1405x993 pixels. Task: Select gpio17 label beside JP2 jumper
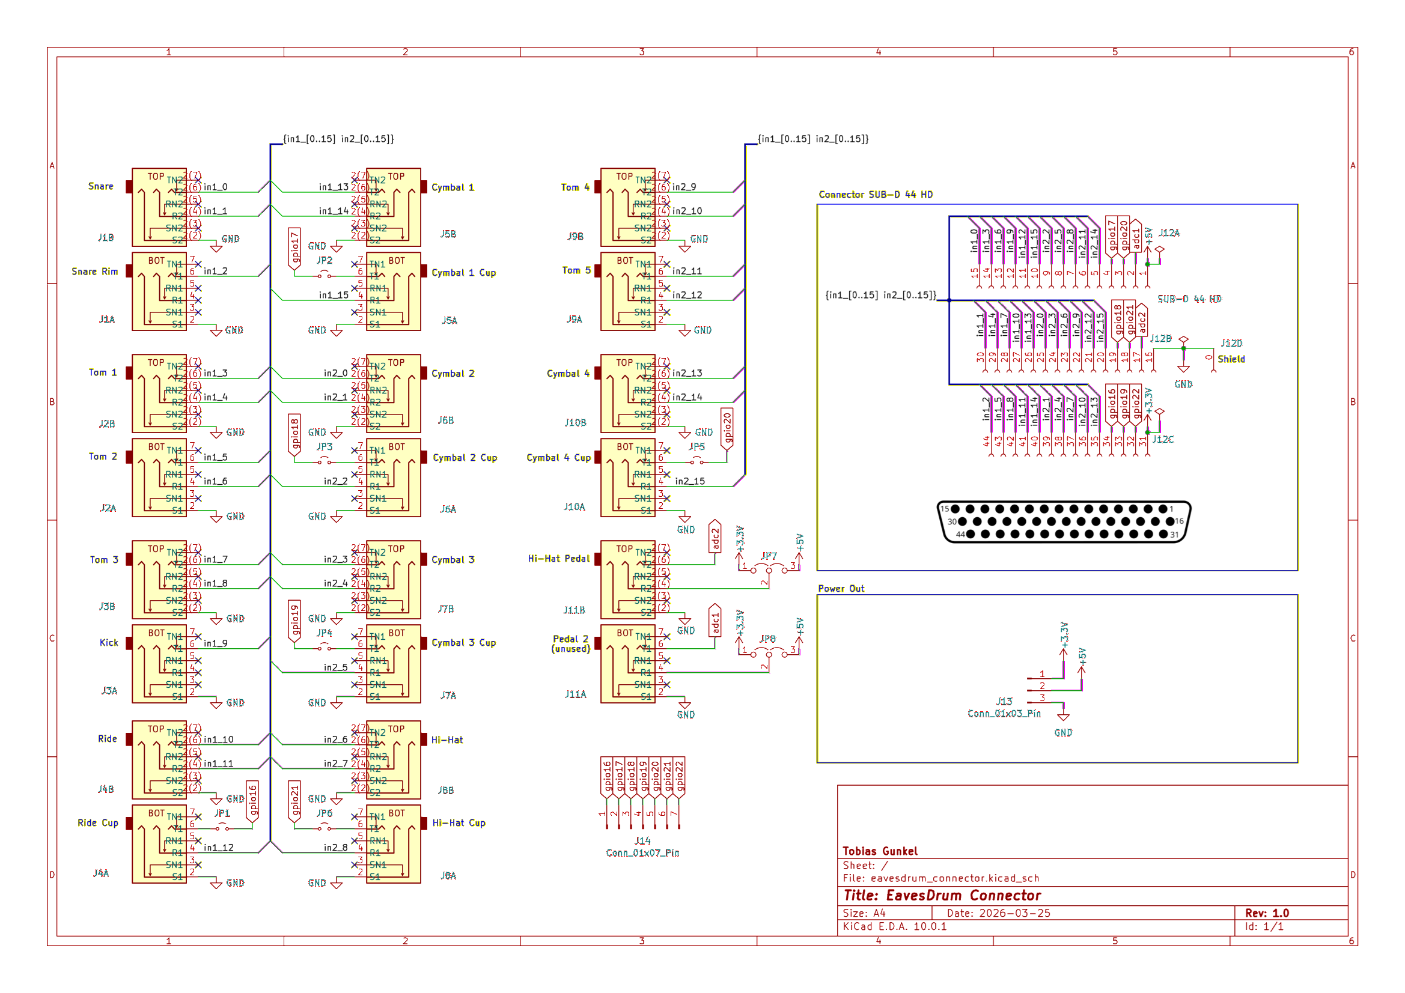pyautogui.click(x=294, y=249)
